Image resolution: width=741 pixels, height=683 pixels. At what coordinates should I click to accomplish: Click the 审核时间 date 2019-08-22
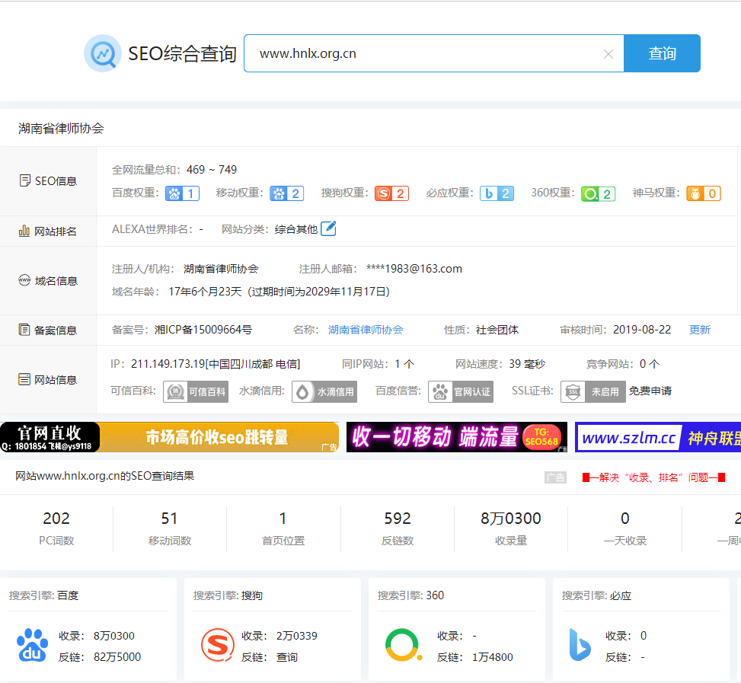coord(642,330)
